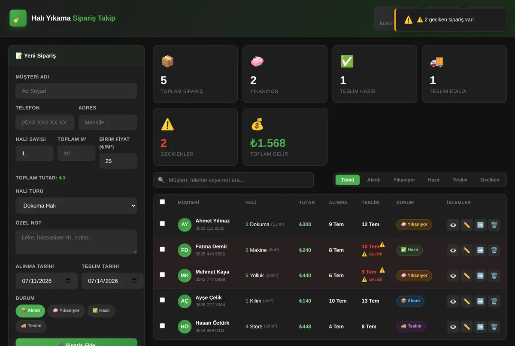
Task: Tick the select-all checkbox in table header
Action: [x=162, y=202]
